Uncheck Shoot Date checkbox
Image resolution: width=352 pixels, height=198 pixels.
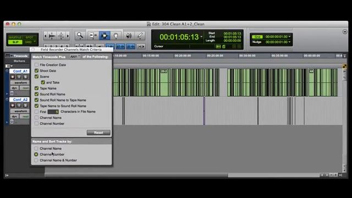[37, 70]
